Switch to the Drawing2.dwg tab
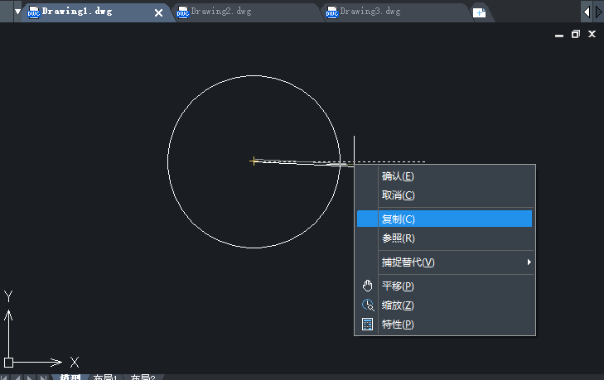Viewport: 604px width, 380px height. click(220, 12)
